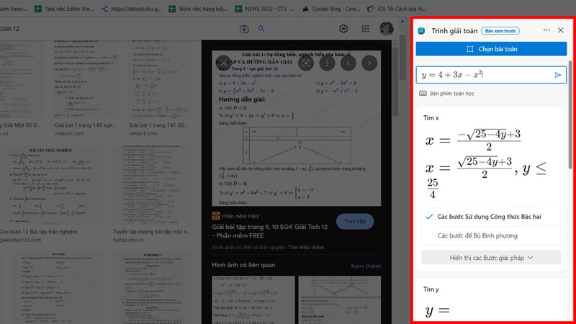The image size is (576, 324).
Task: Click the Chọn bài toán button
Action: (491, 49)
